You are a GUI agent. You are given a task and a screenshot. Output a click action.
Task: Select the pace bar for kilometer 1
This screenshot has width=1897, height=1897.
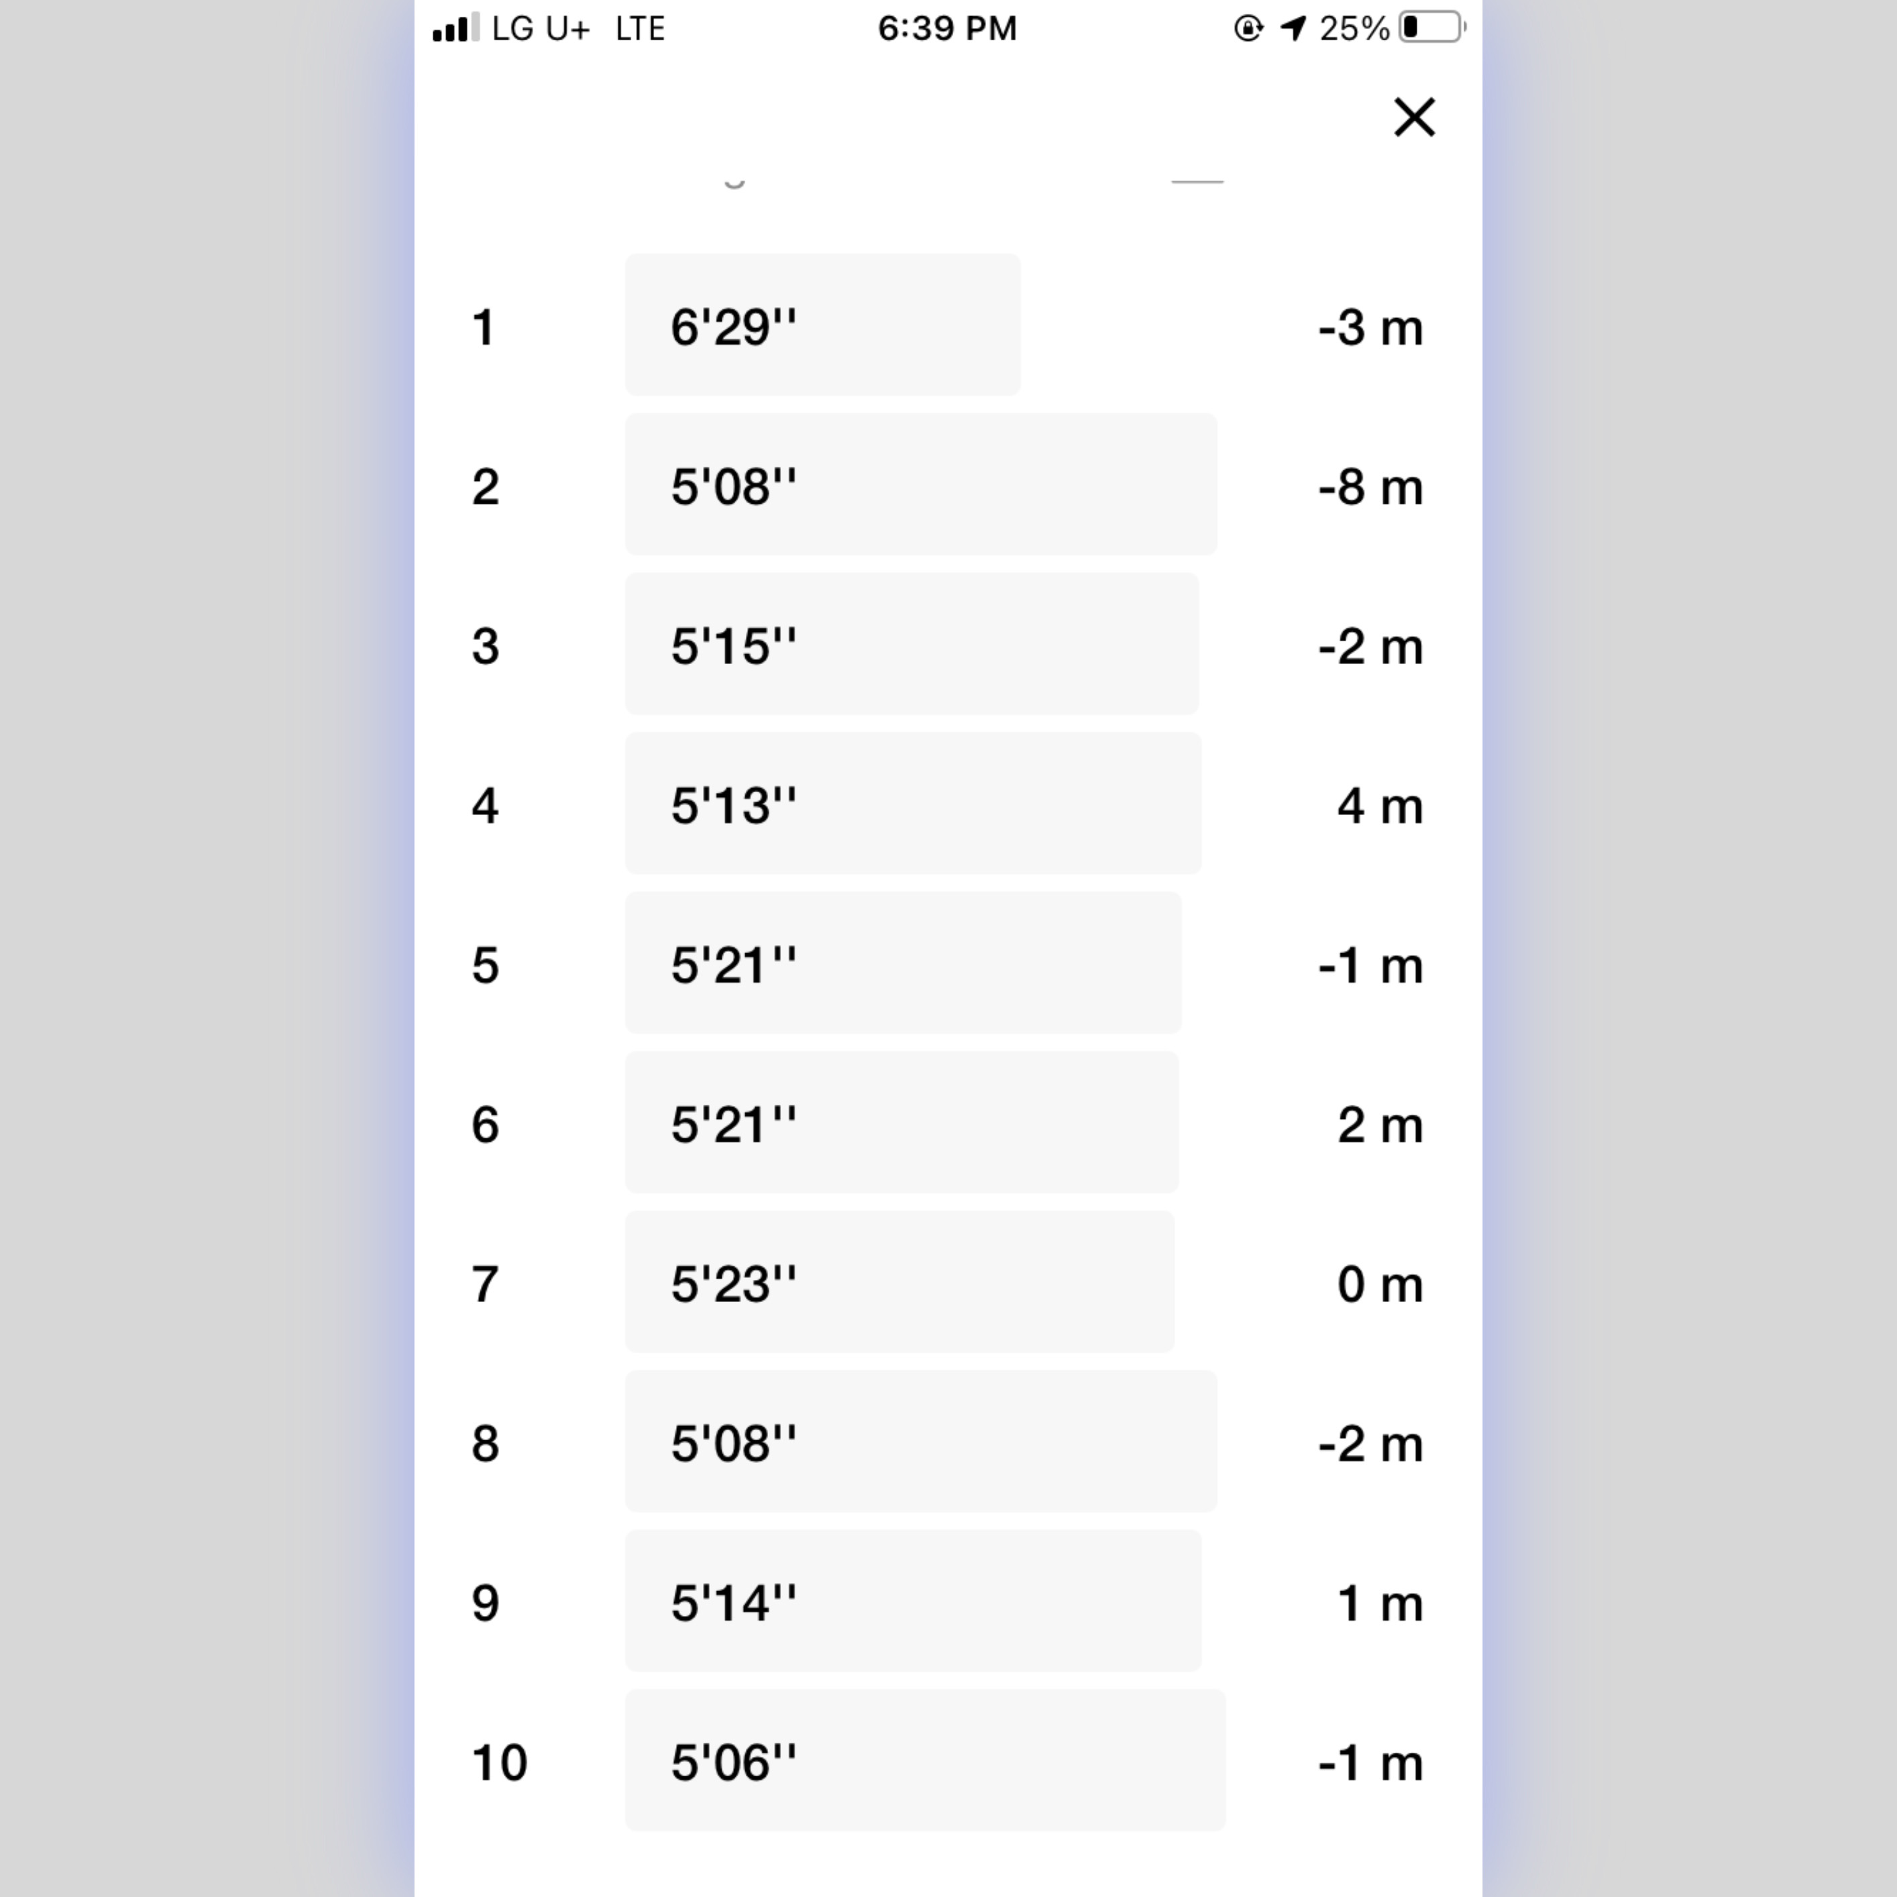(x=822, y=324)
